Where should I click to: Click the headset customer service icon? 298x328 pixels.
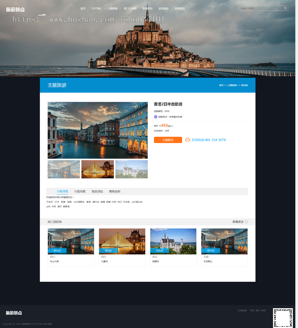click(x=187, y=140)
